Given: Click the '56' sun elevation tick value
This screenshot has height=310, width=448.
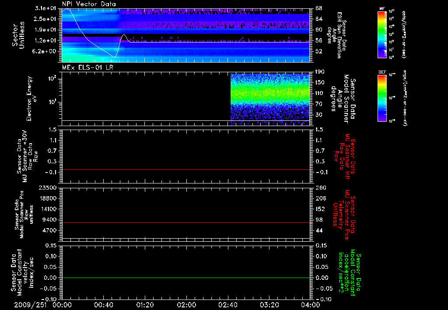Looking at the screenshot, I should 319,41.
